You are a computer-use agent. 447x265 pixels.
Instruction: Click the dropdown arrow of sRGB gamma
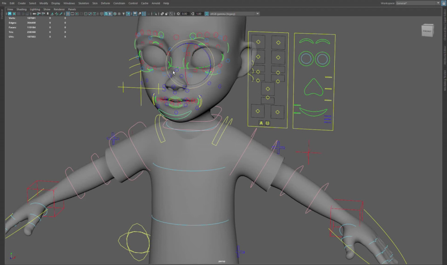click(258, 14)
